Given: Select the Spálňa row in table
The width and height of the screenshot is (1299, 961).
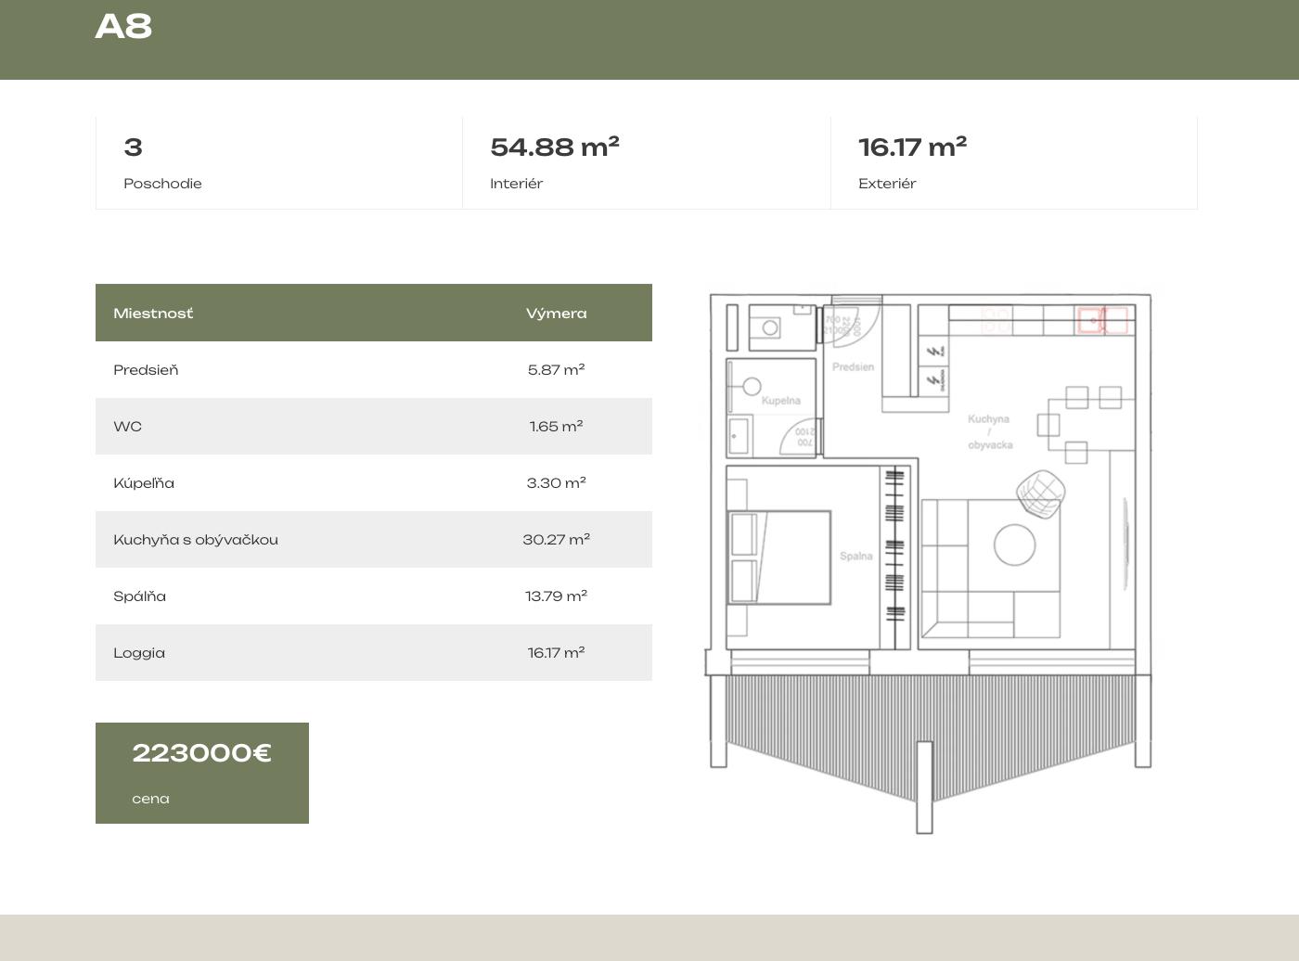Looking at the screenshot, I should [x=373, y=596].
